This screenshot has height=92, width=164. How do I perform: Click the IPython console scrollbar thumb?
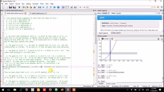coord(163,78)
